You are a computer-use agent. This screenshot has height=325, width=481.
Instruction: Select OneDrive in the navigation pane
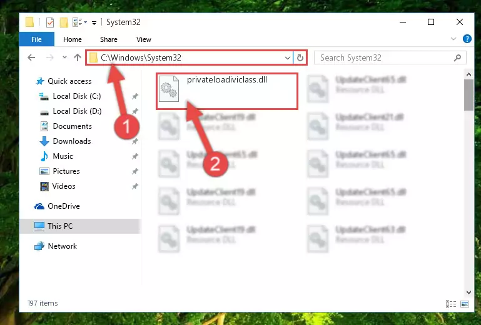point(64,206)
